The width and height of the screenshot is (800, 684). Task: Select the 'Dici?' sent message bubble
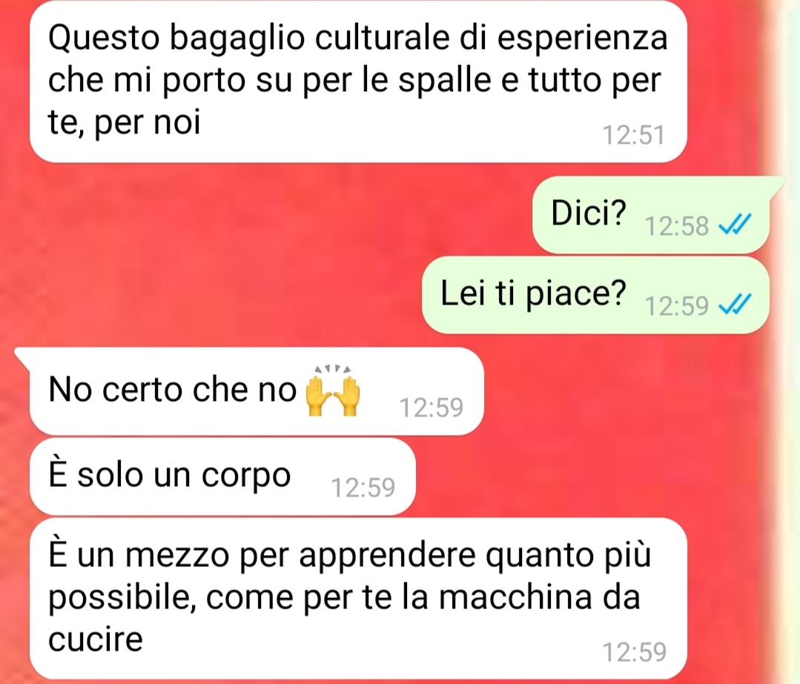click(x=652, y=215)
